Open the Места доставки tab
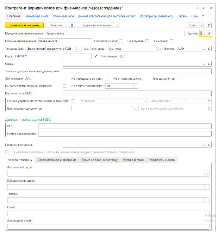 [x=133, y=160]
